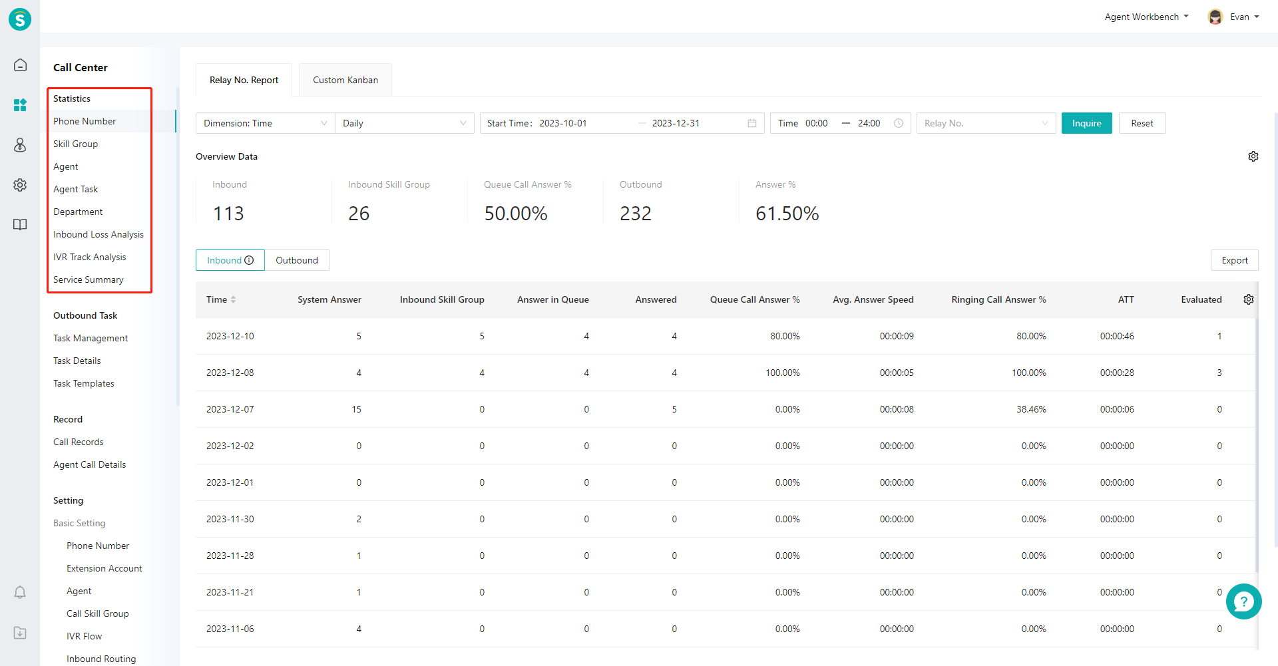The width and height of the screenshot is (1278, 666).
Task: Open the home icon in left rail
Action: (20, 65)
